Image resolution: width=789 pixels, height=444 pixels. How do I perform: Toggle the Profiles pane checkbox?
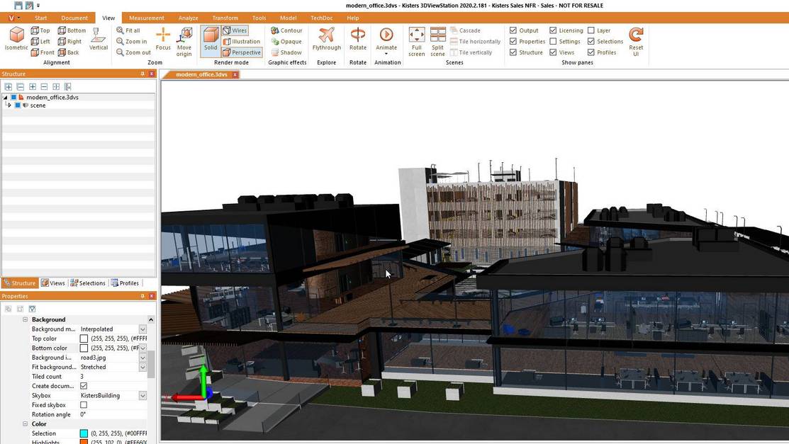pos(591,52)
